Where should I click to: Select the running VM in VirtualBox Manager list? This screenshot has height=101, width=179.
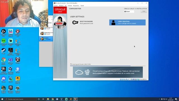pos(46,39)
